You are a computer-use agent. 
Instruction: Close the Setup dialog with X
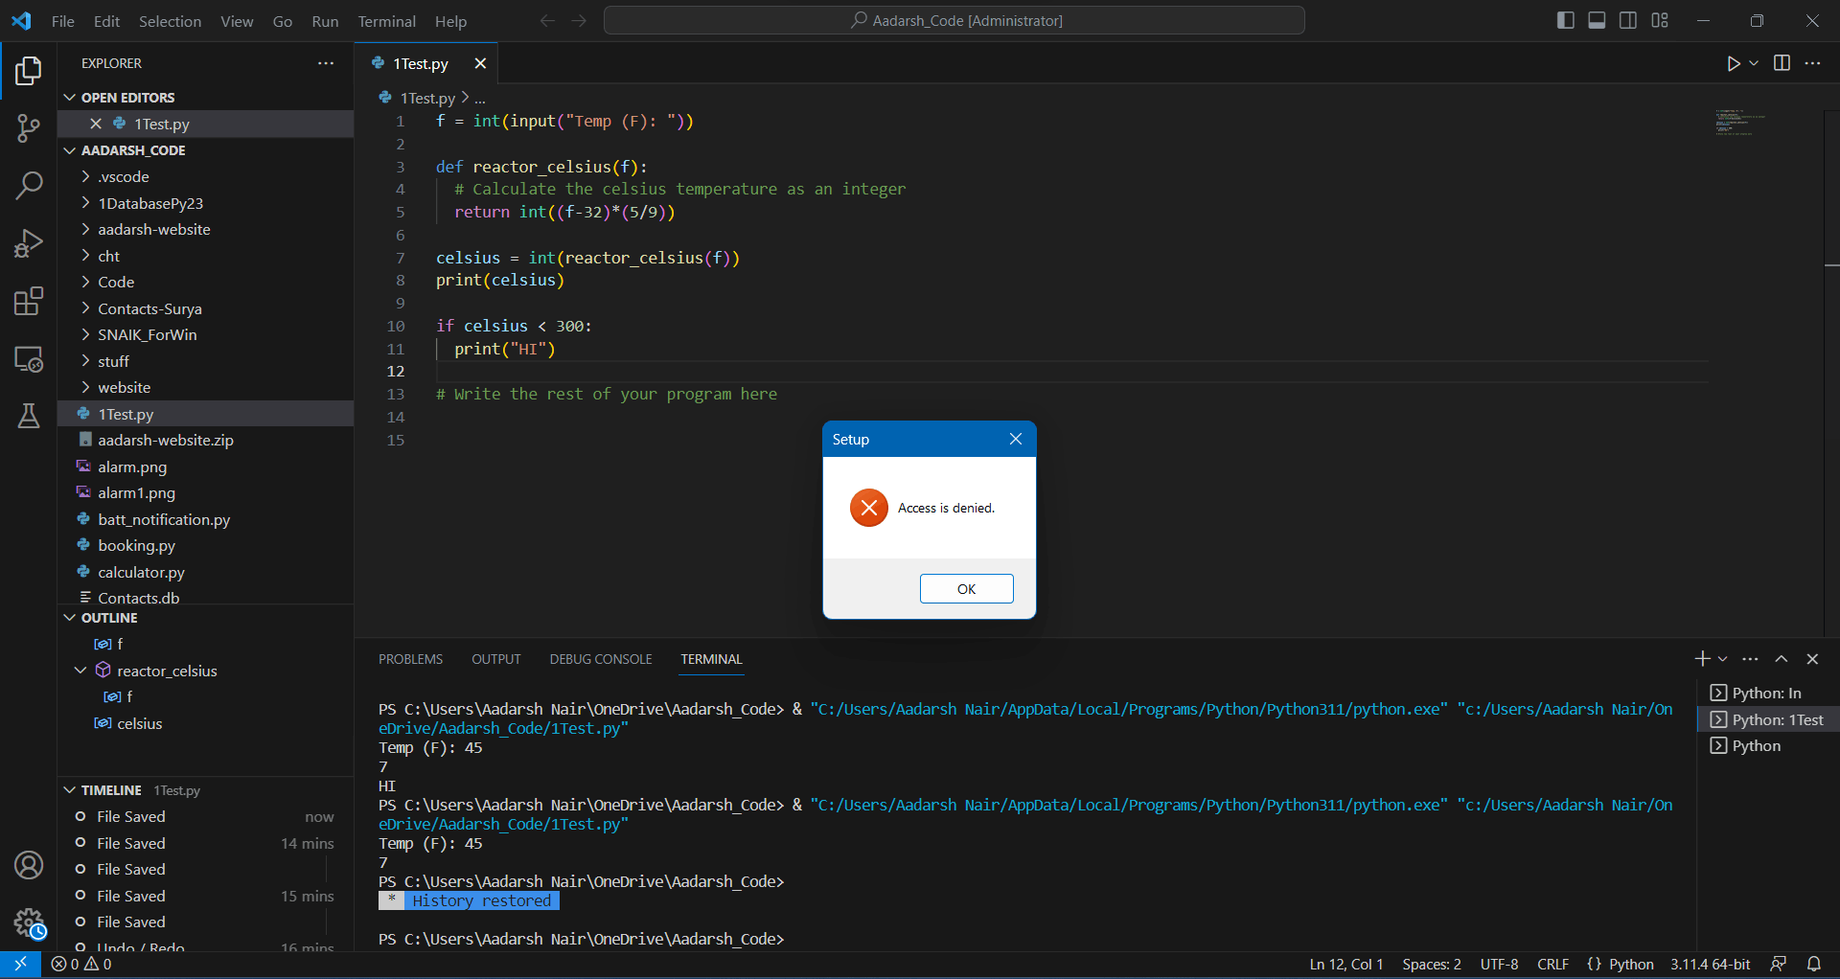[1016, 439]
